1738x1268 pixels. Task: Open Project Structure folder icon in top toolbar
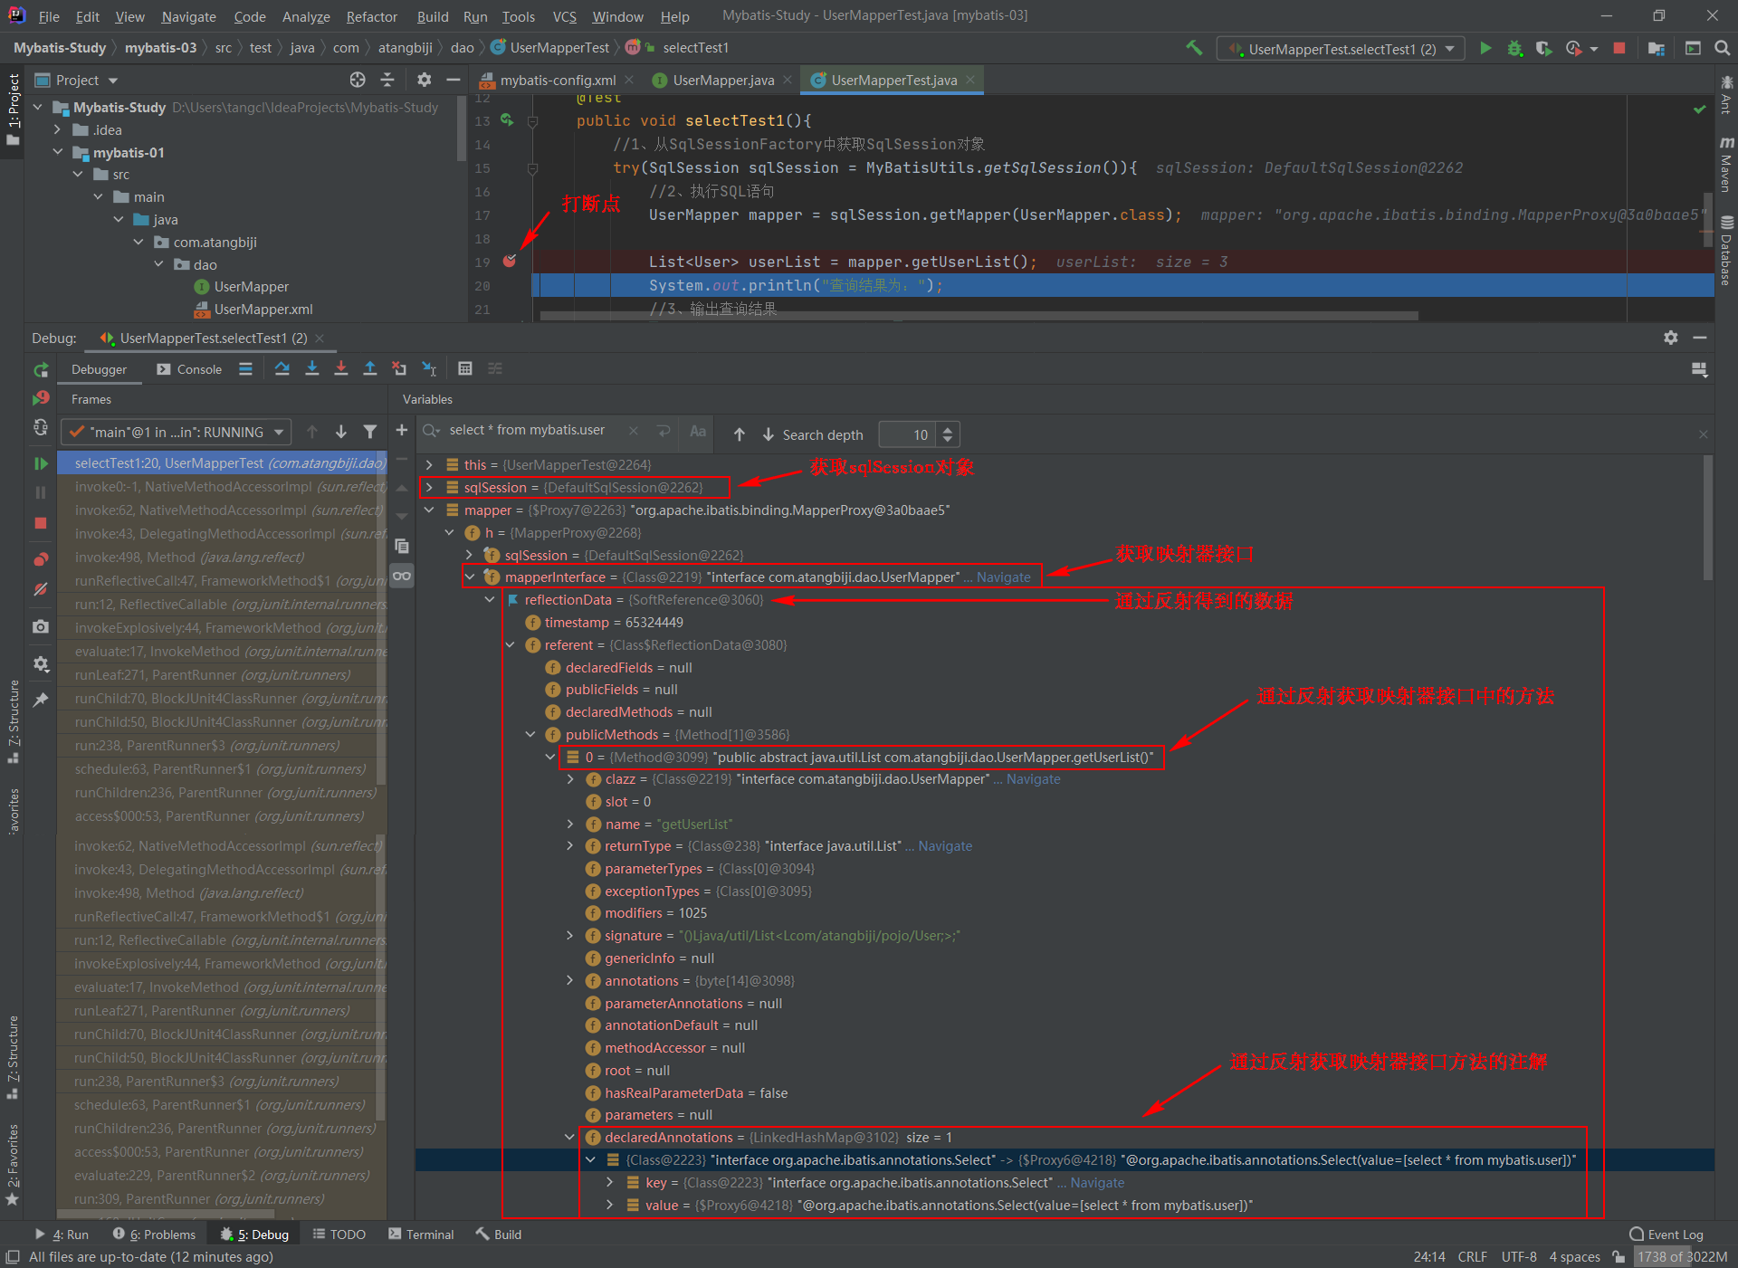(x=1657, y=48)
